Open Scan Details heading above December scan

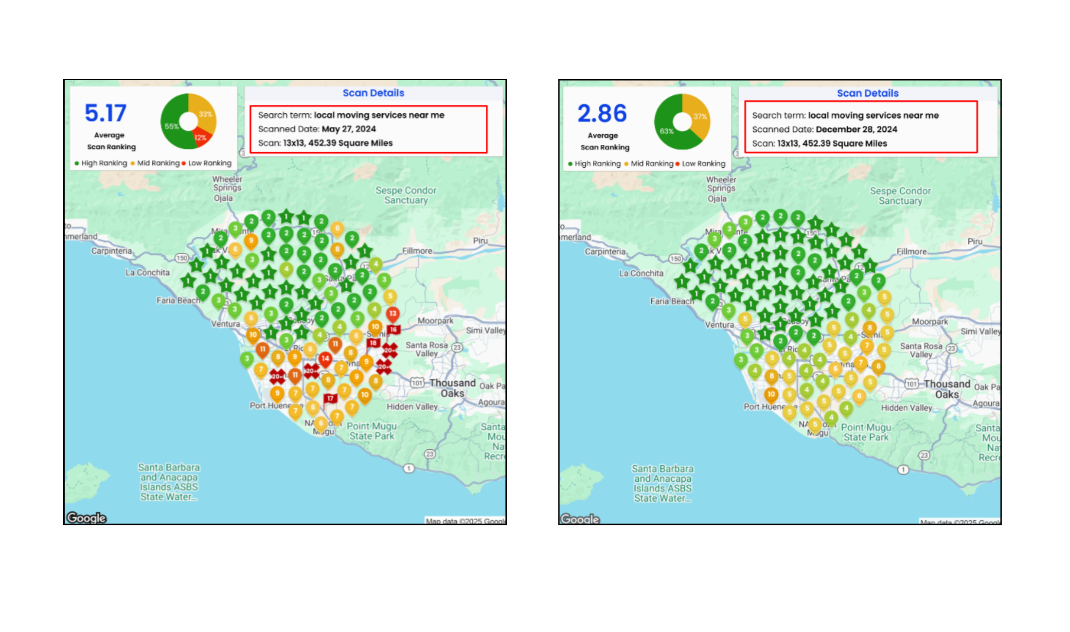pos(867,93)
